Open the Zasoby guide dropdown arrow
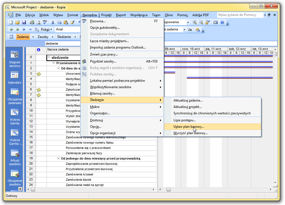This screenshot has height=205, width=285. point(52,37)
